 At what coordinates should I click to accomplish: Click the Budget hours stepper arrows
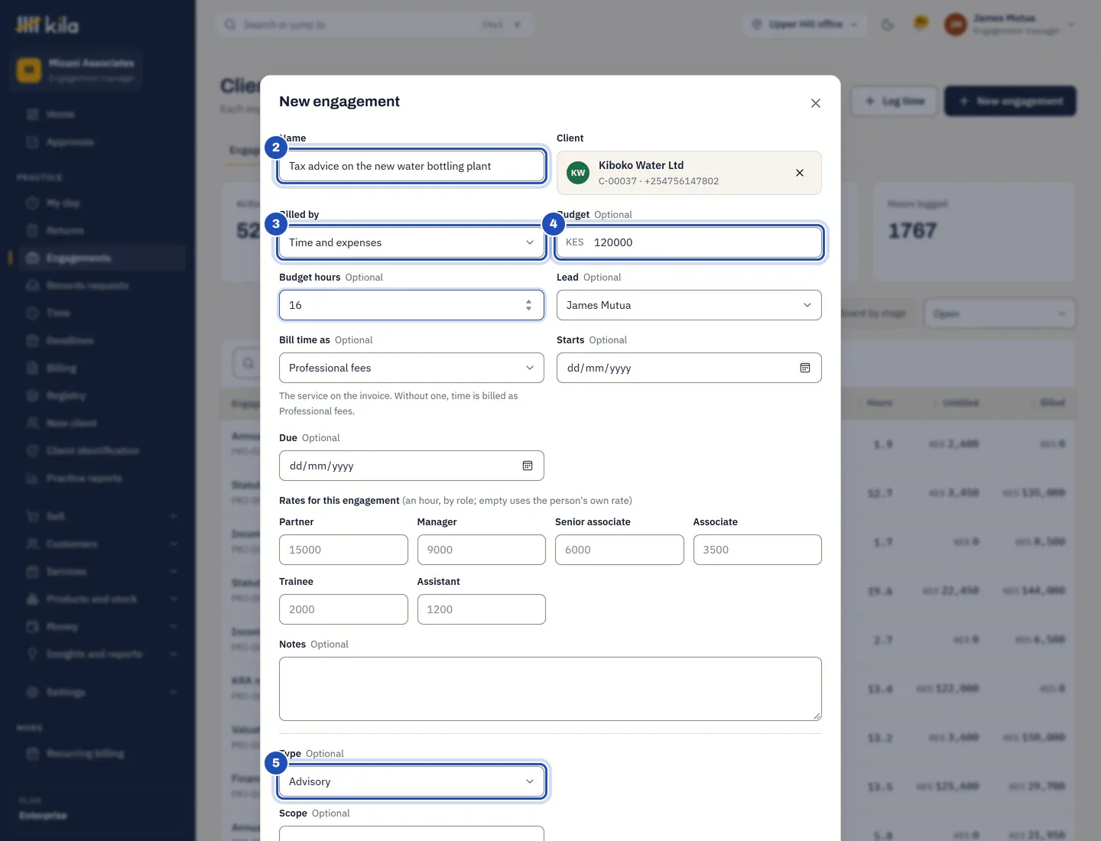point(528,305)
